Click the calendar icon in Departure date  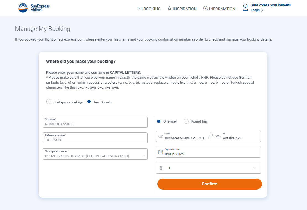pyautogui.click(x=161, y=152)
